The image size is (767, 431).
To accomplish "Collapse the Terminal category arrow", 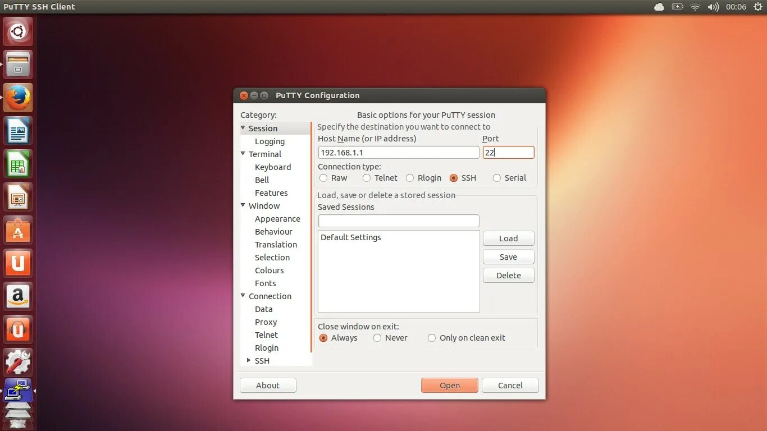I will coord(243,154).
